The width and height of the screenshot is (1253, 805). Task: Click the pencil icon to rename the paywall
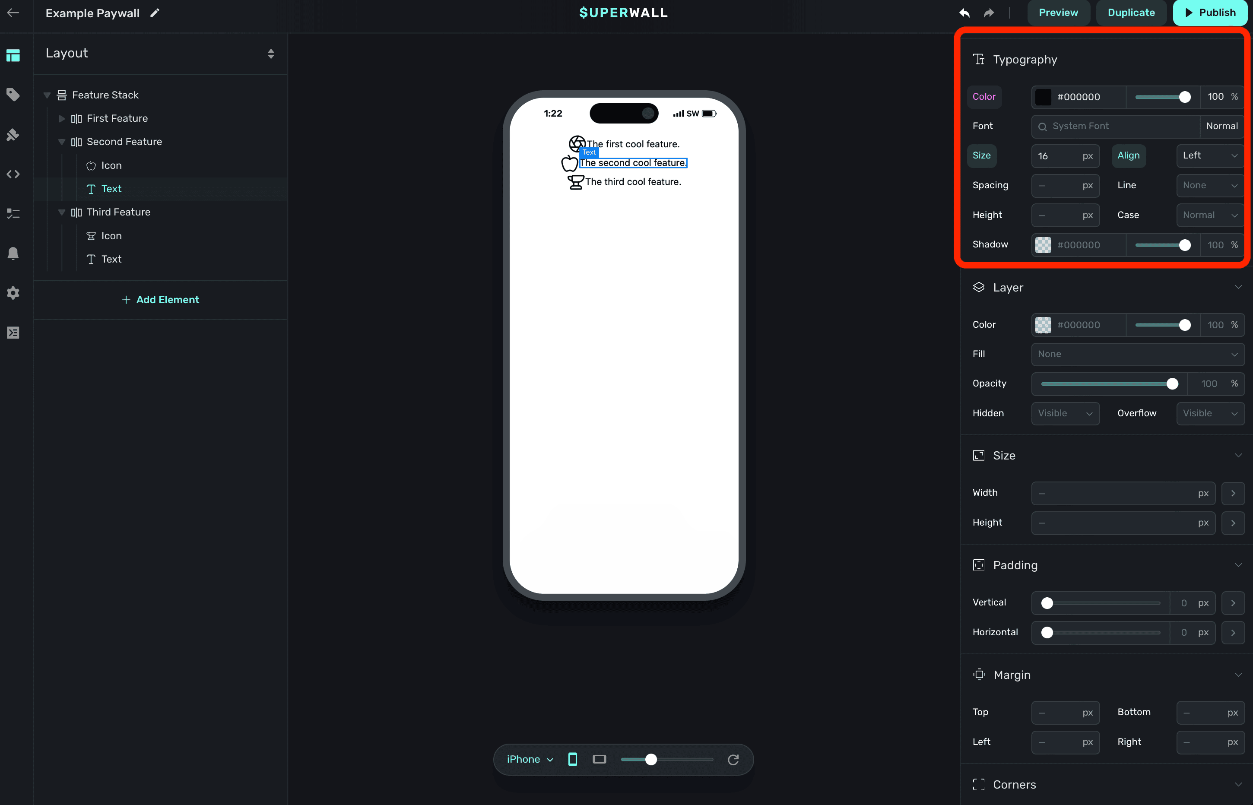pos(155,13)
